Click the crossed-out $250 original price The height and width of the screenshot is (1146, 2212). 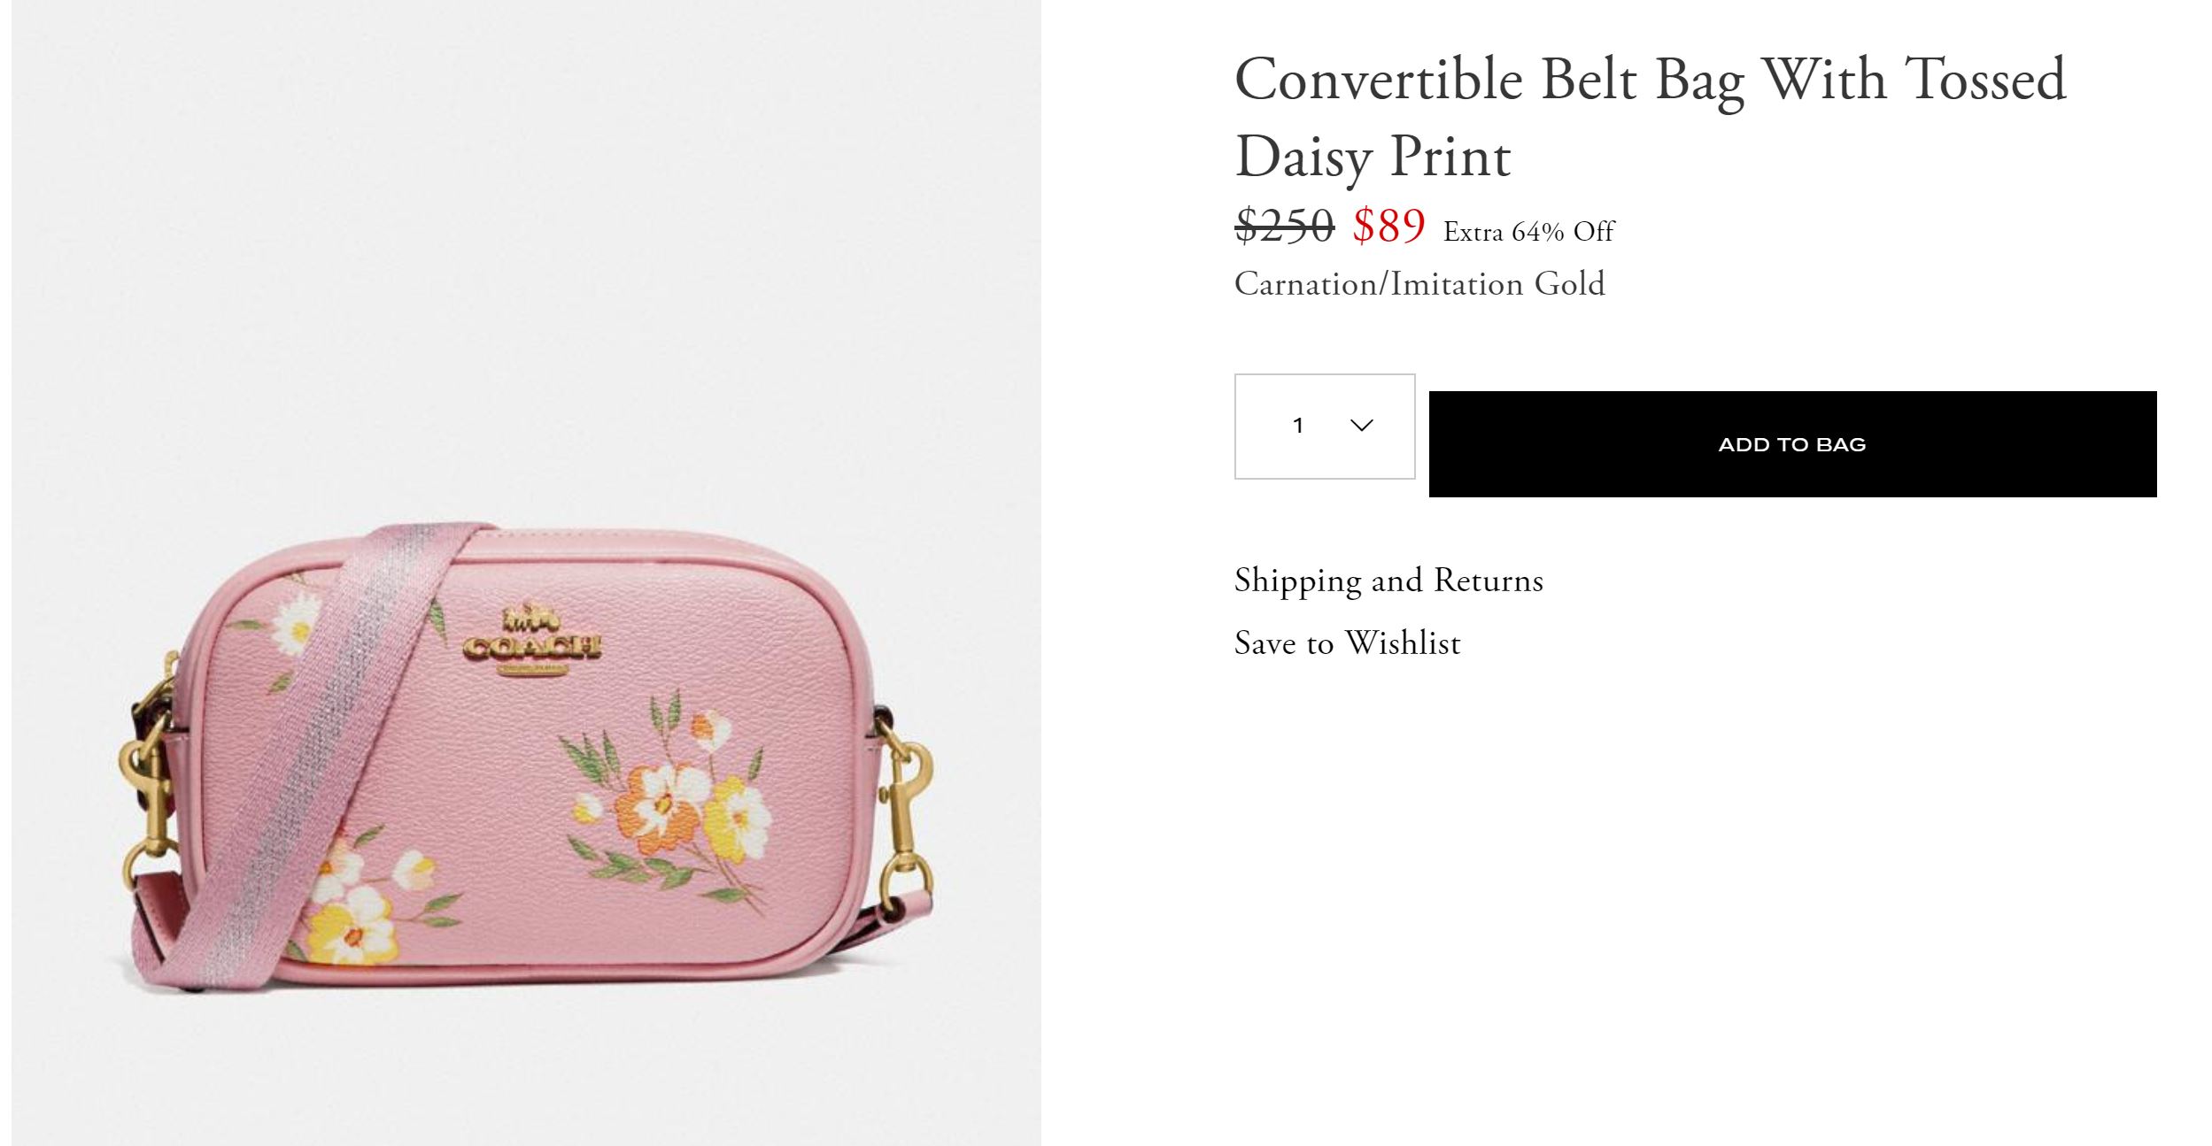1284,226
